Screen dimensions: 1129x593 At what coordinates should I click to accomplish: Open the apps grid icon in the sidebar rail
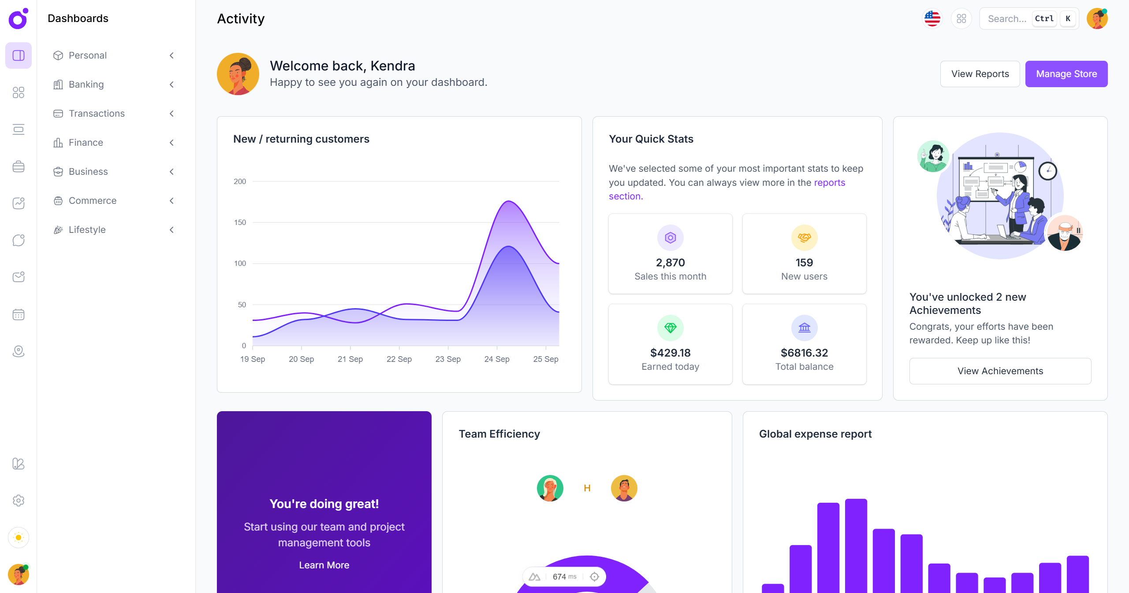click(x=19, y=92)
